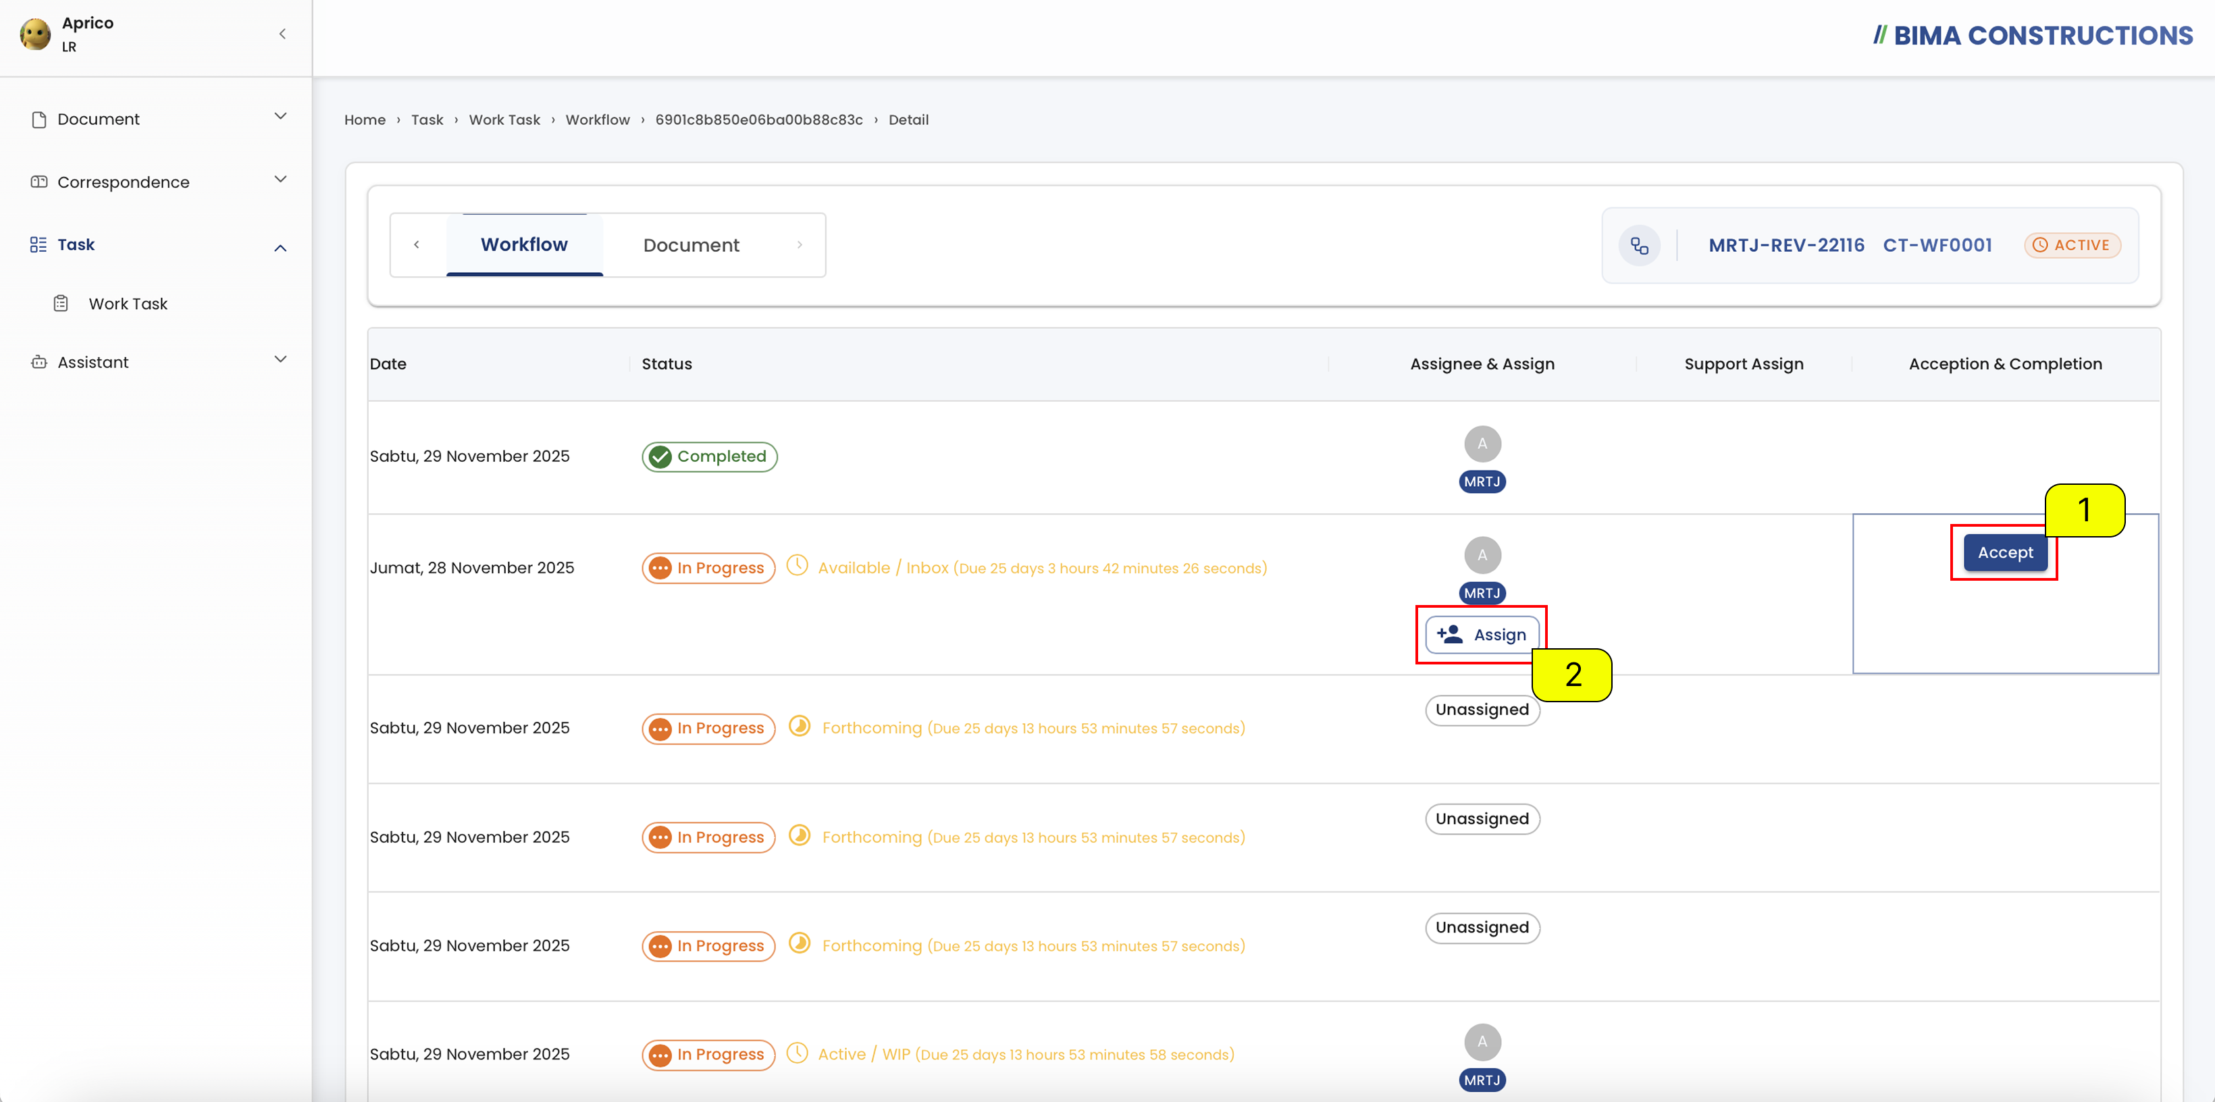This screenshot has height=1102, width=2215.
Task: Click the green check icon on Completed badge
Action: point(660,456)
